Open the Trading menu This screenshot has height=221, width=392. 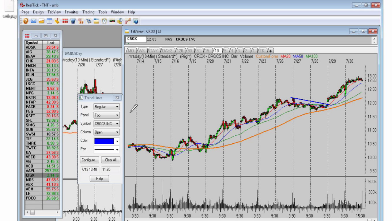[x=88, y=12]
